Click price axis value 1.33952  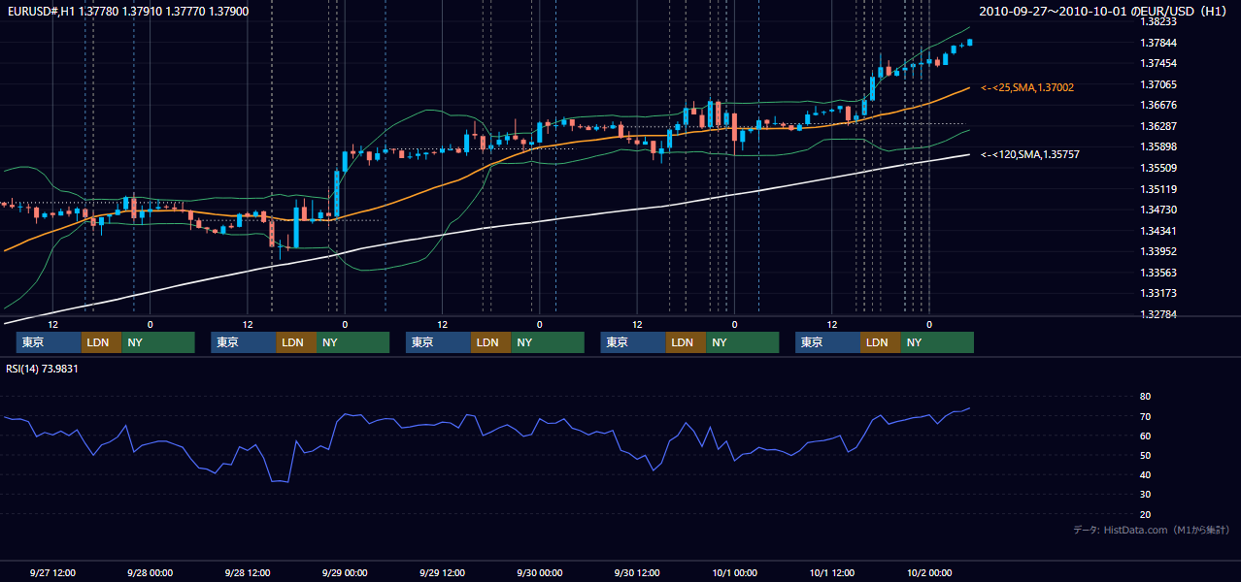coord(1157,251)
